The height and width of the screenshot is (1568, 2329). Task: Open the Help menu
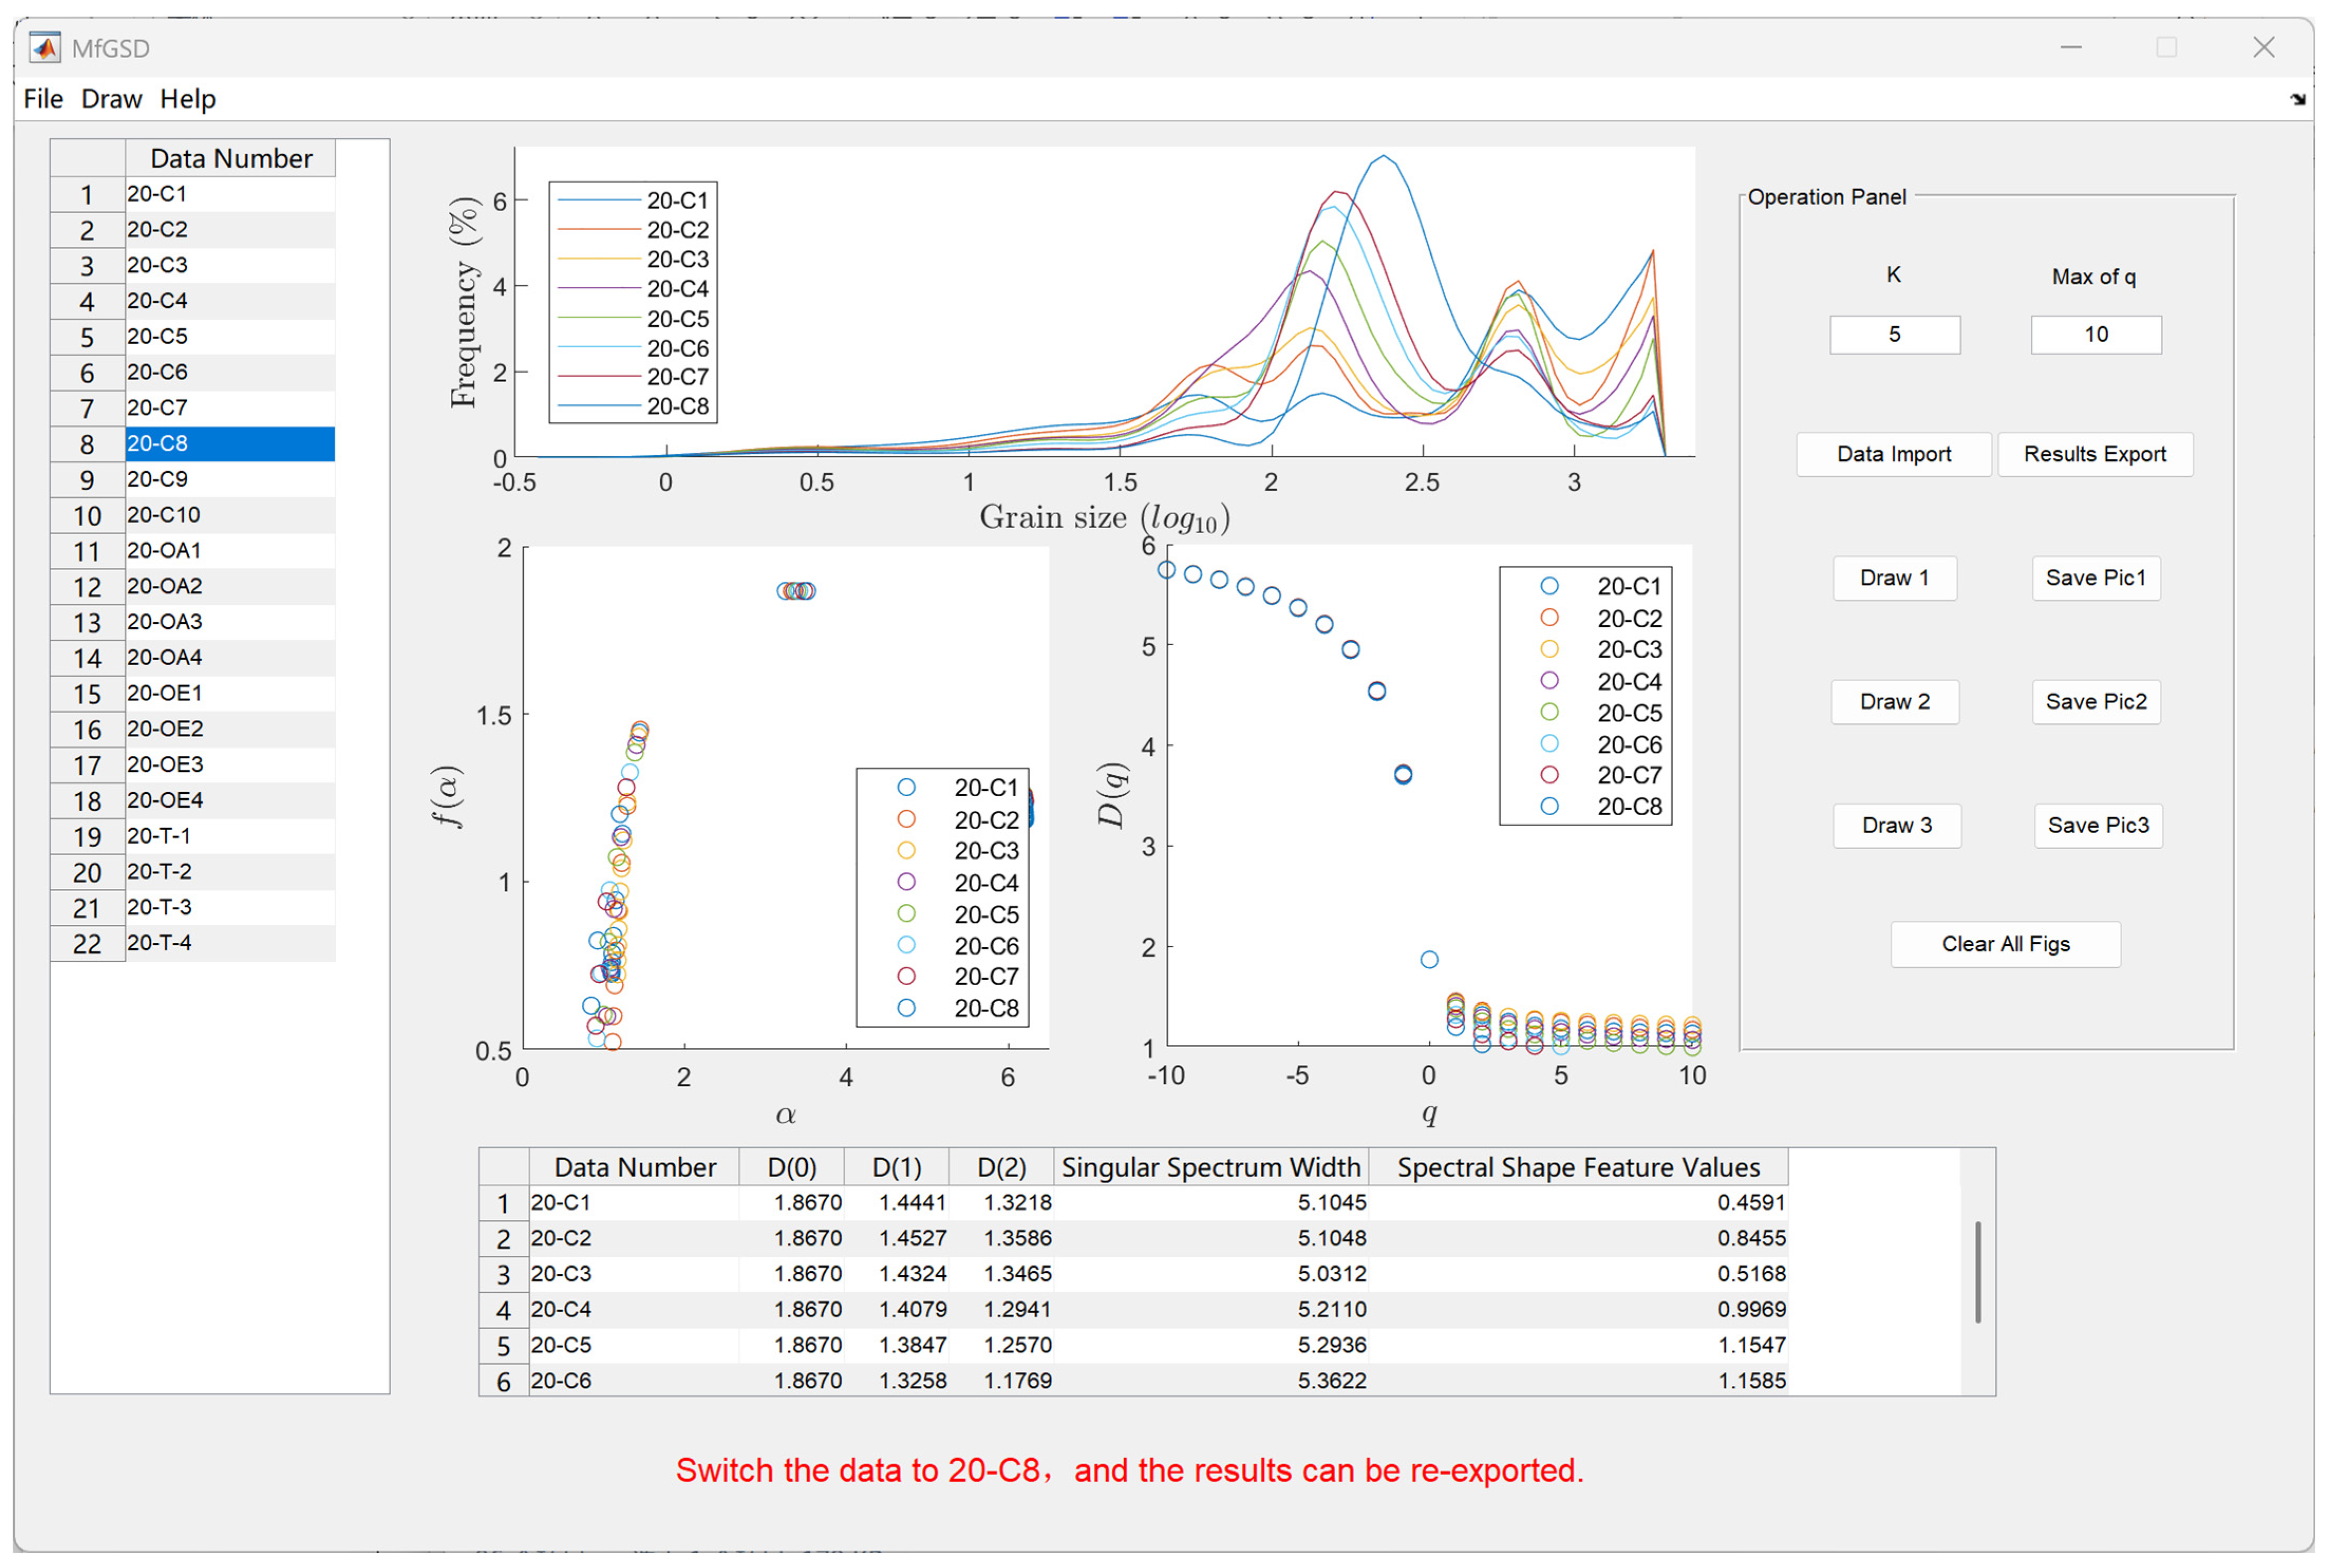187,99
